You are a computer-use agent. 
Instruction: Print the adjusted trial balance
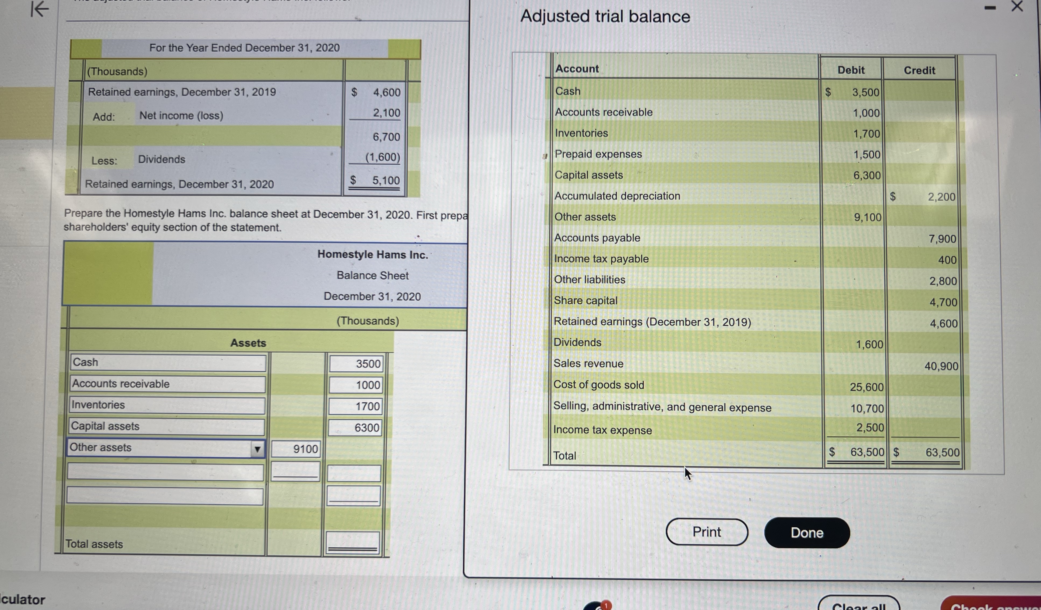(x=707, y=532)
